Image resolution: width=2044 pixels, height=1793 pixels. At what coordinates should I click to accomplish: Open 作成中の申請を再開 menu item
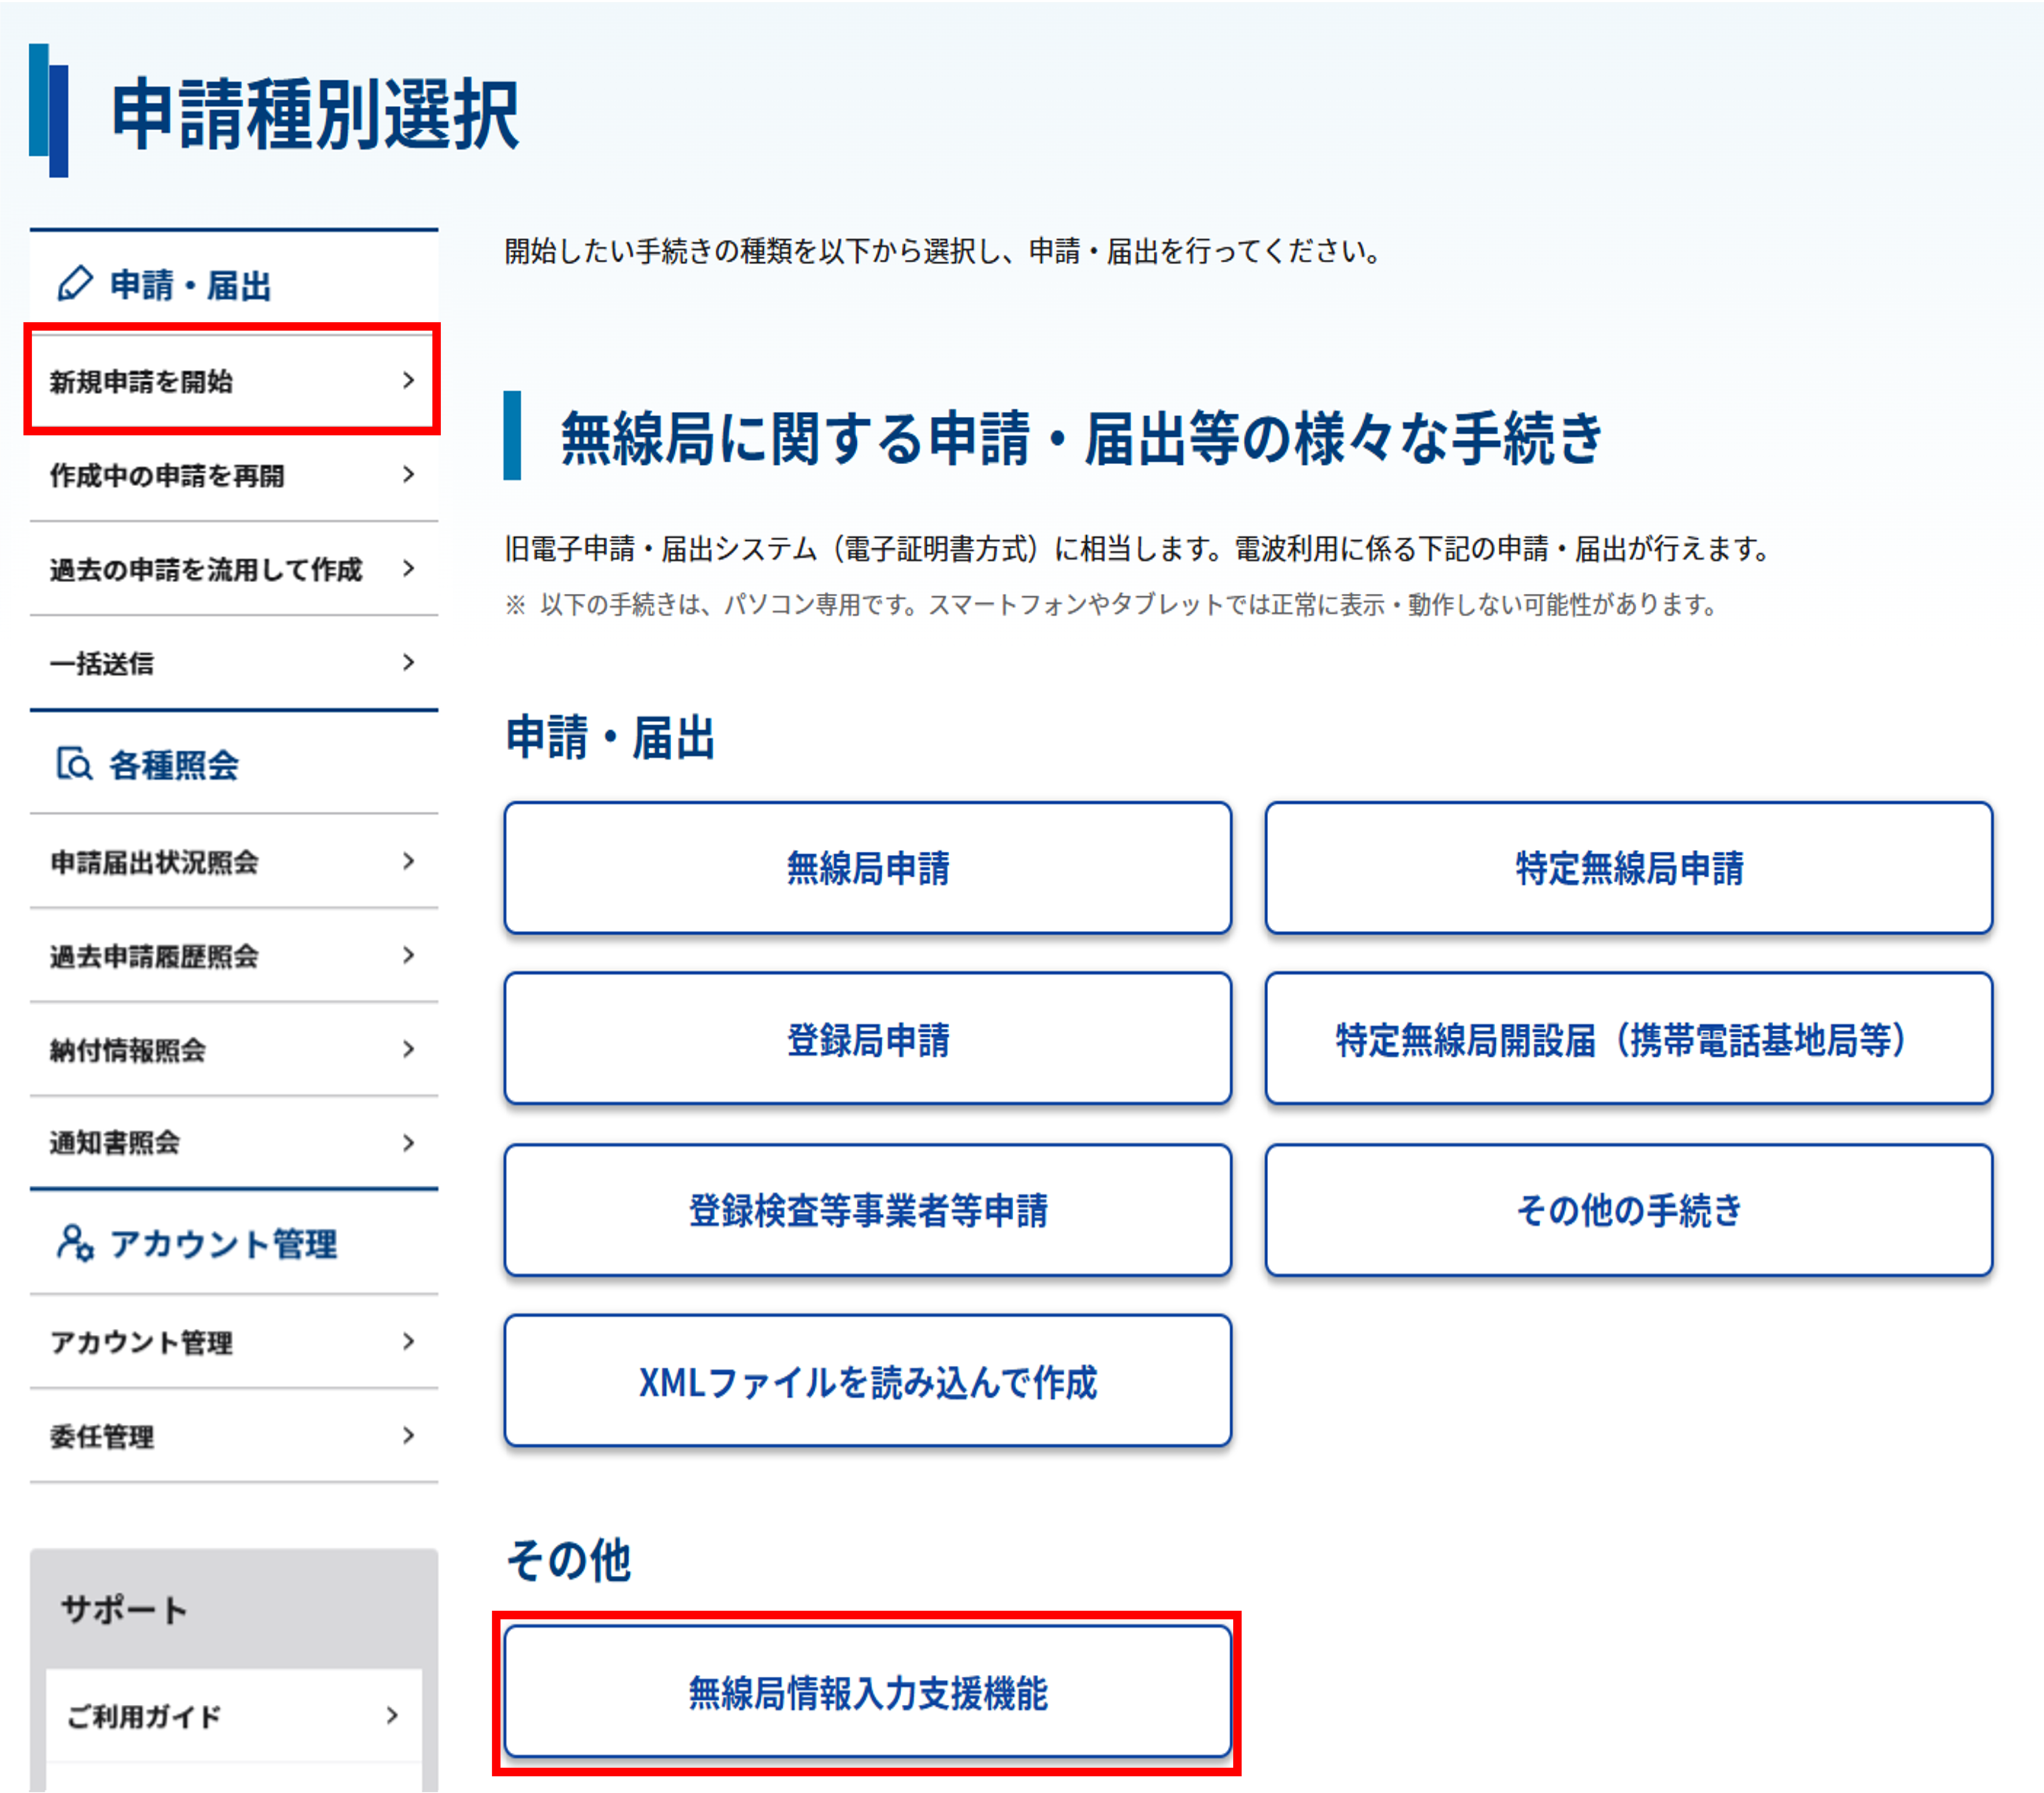(234, 474)
